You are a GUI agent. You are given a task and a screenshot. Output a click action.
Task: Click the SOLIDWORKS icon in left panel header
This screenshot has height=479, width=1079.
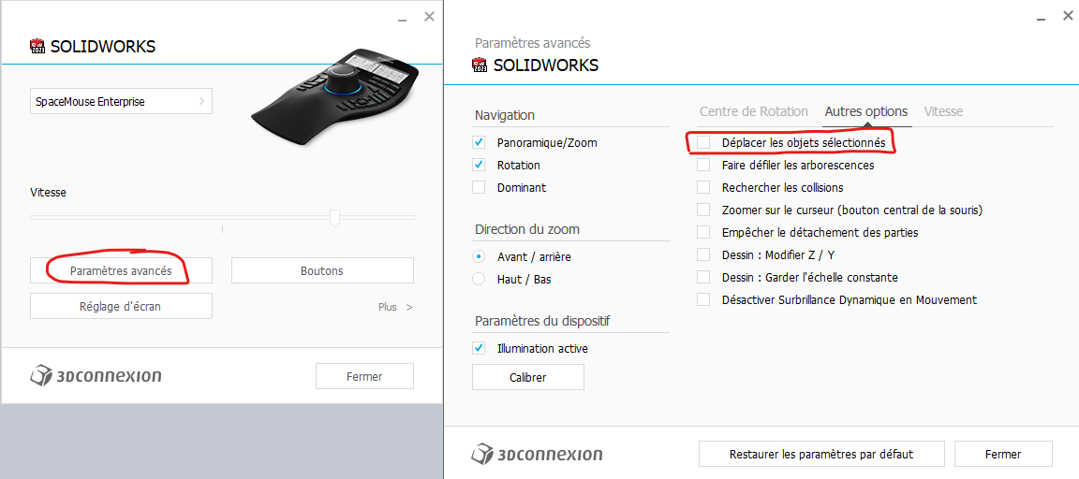[37, 47]
